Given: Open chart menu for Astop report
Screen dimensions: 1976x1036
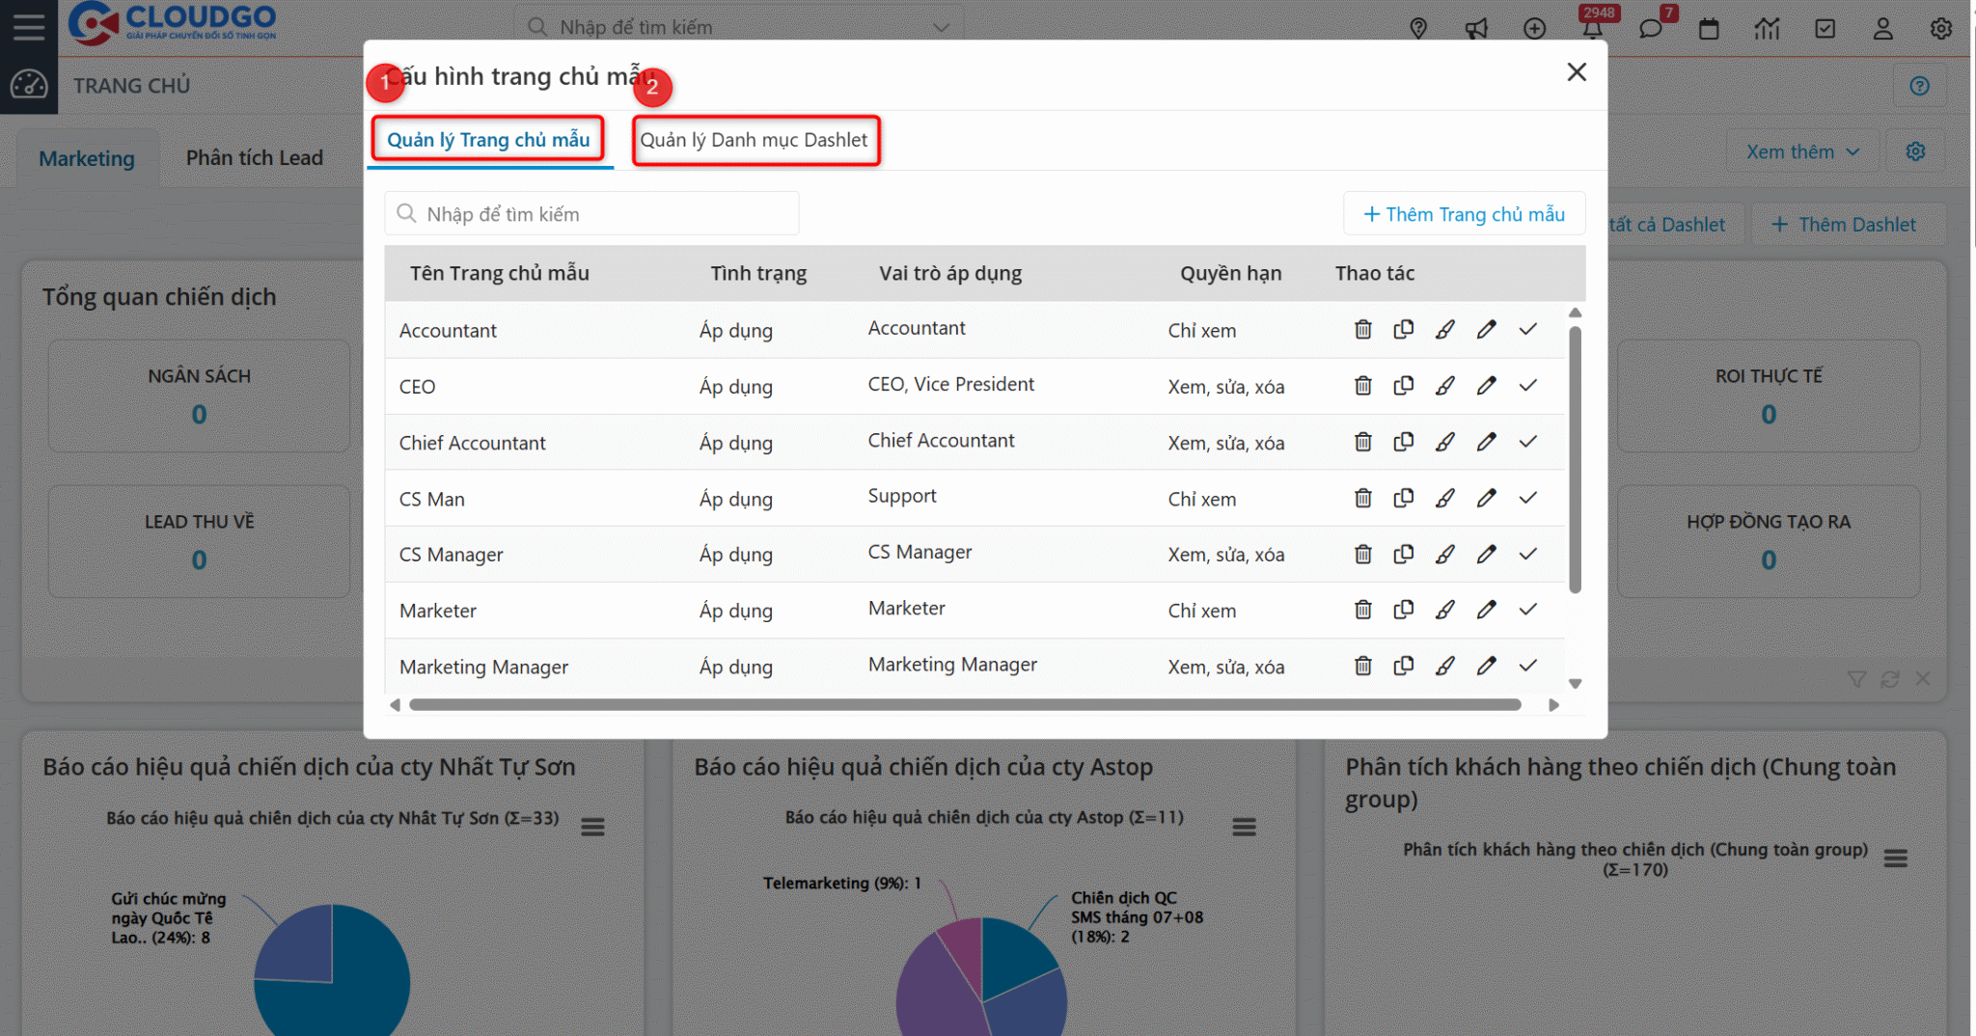Looking at the screenshot, I should tap(1244, 827).
